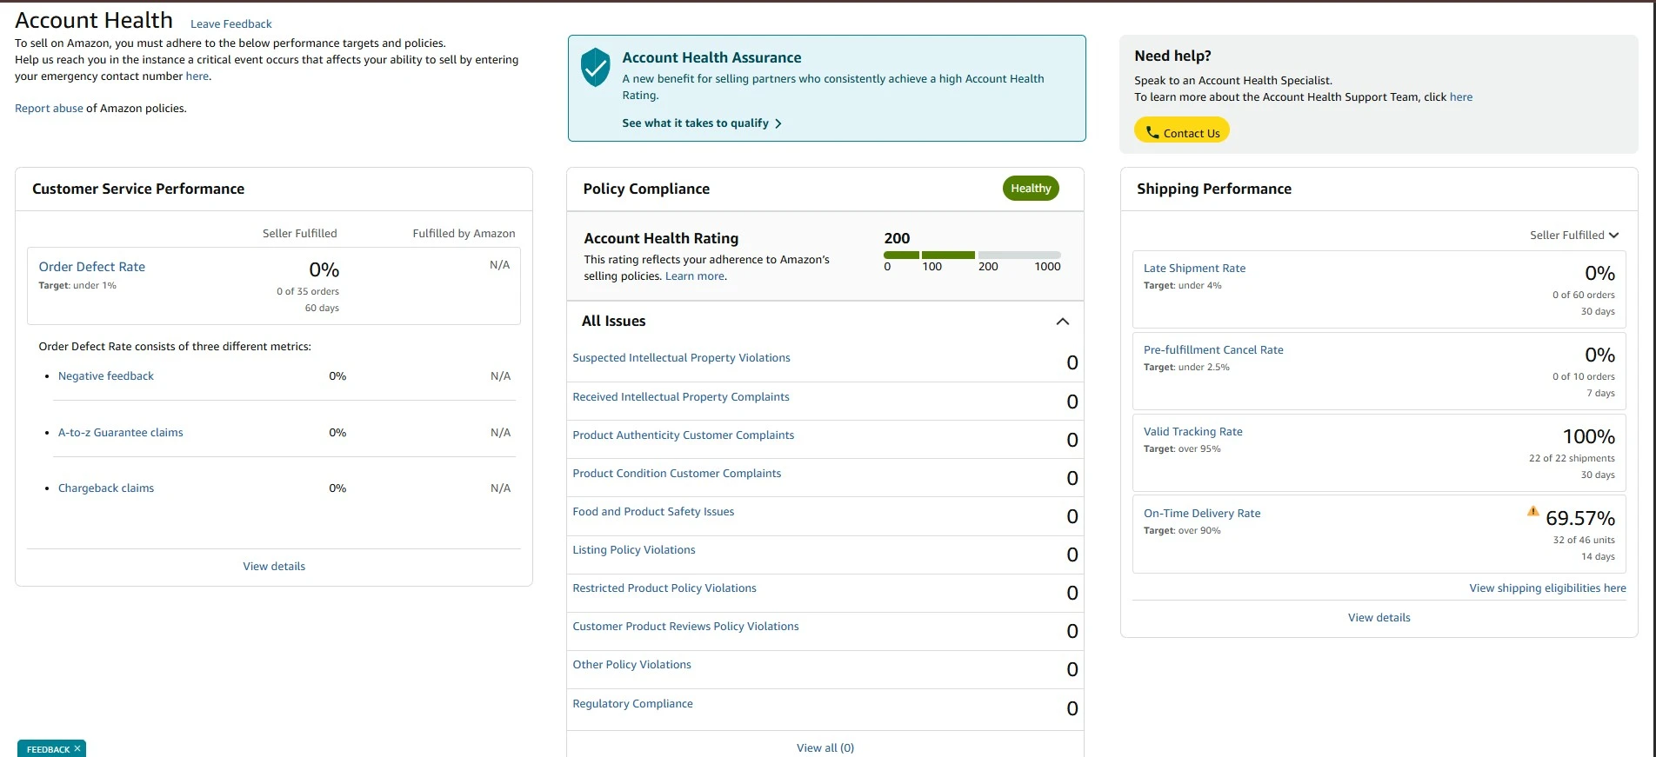Click the '0 of 10 orders' text
Viewport: 1656px width, 757px height.
(1584, 377)
